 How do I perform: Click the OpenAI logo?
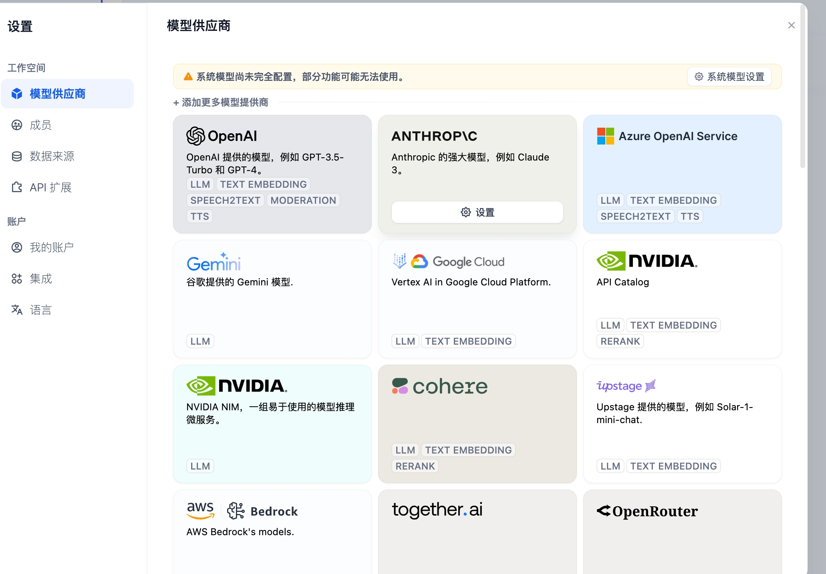coord(222,136)
